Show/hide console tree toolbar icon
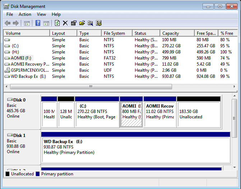This screenshot has width=241, height=189. pos(27,23)
